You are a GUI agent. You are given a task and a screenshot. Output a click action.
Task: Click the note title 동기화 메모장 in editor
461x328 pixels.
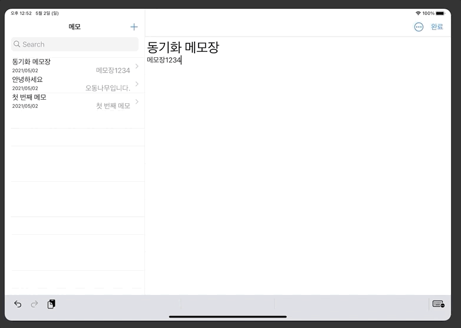pos(183,47)
